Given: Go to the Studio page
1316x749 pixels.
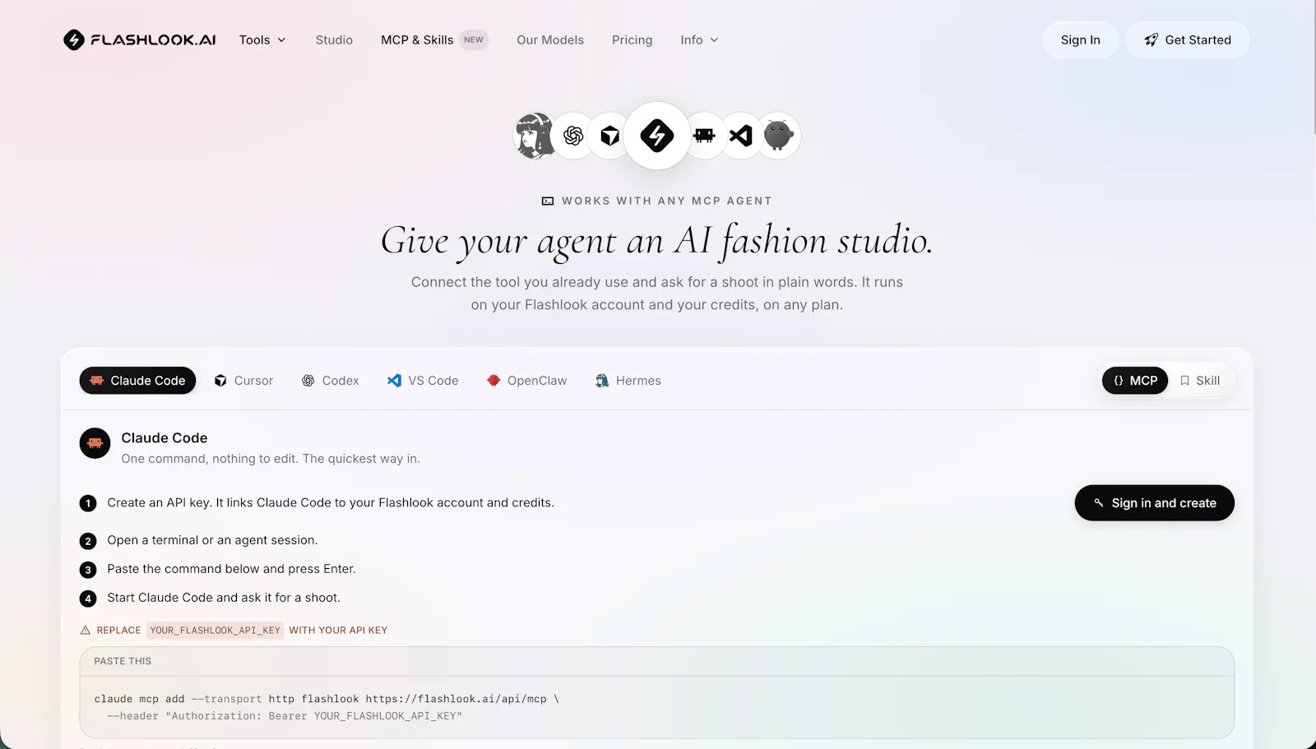Looking at the screenshot, I should (334, 39).
